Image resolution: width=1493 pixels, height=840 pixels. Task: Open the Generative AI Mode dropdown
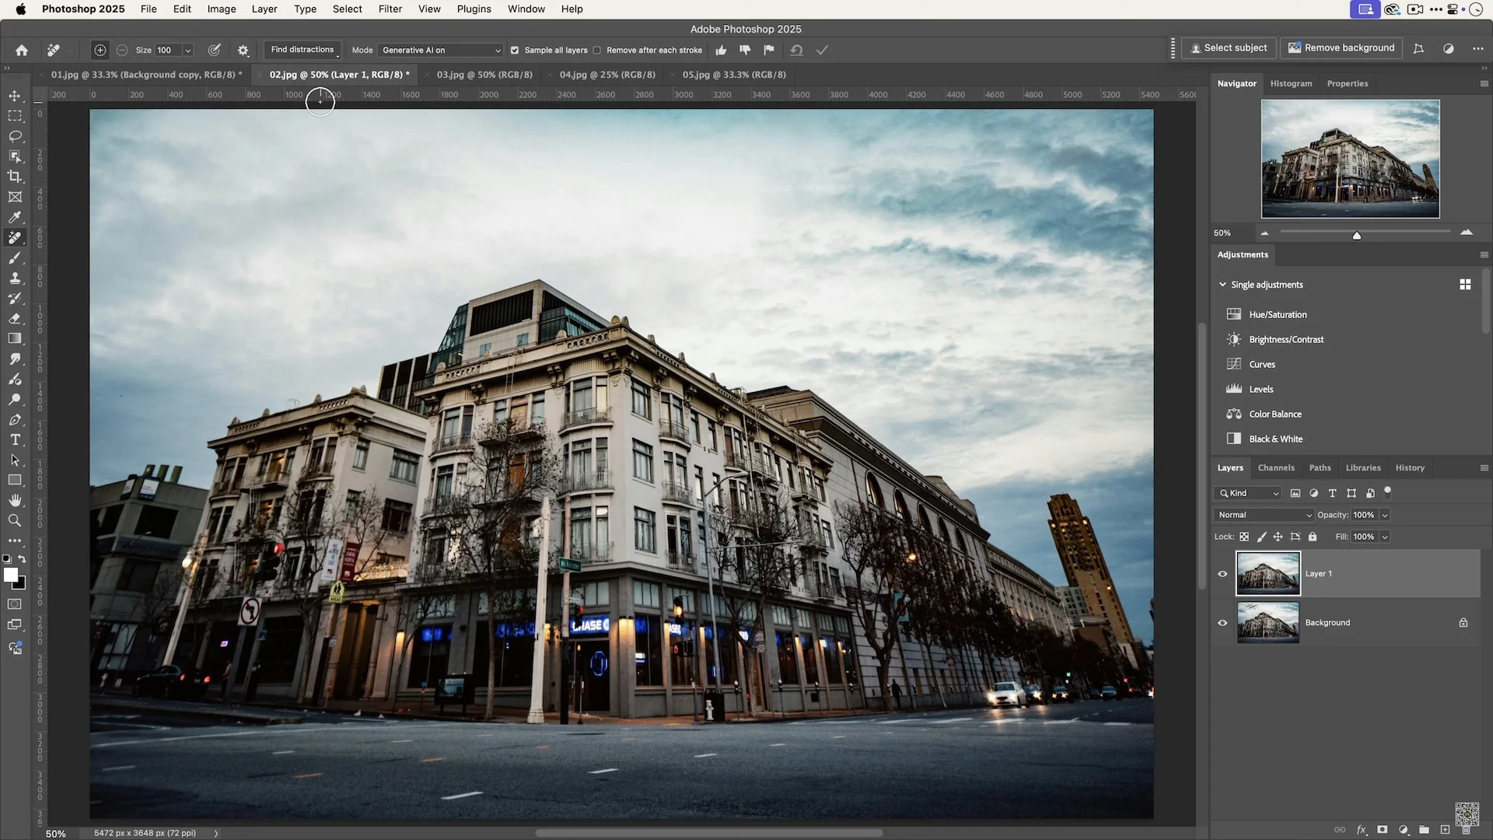pyautogui.click(x=440, y=50)
